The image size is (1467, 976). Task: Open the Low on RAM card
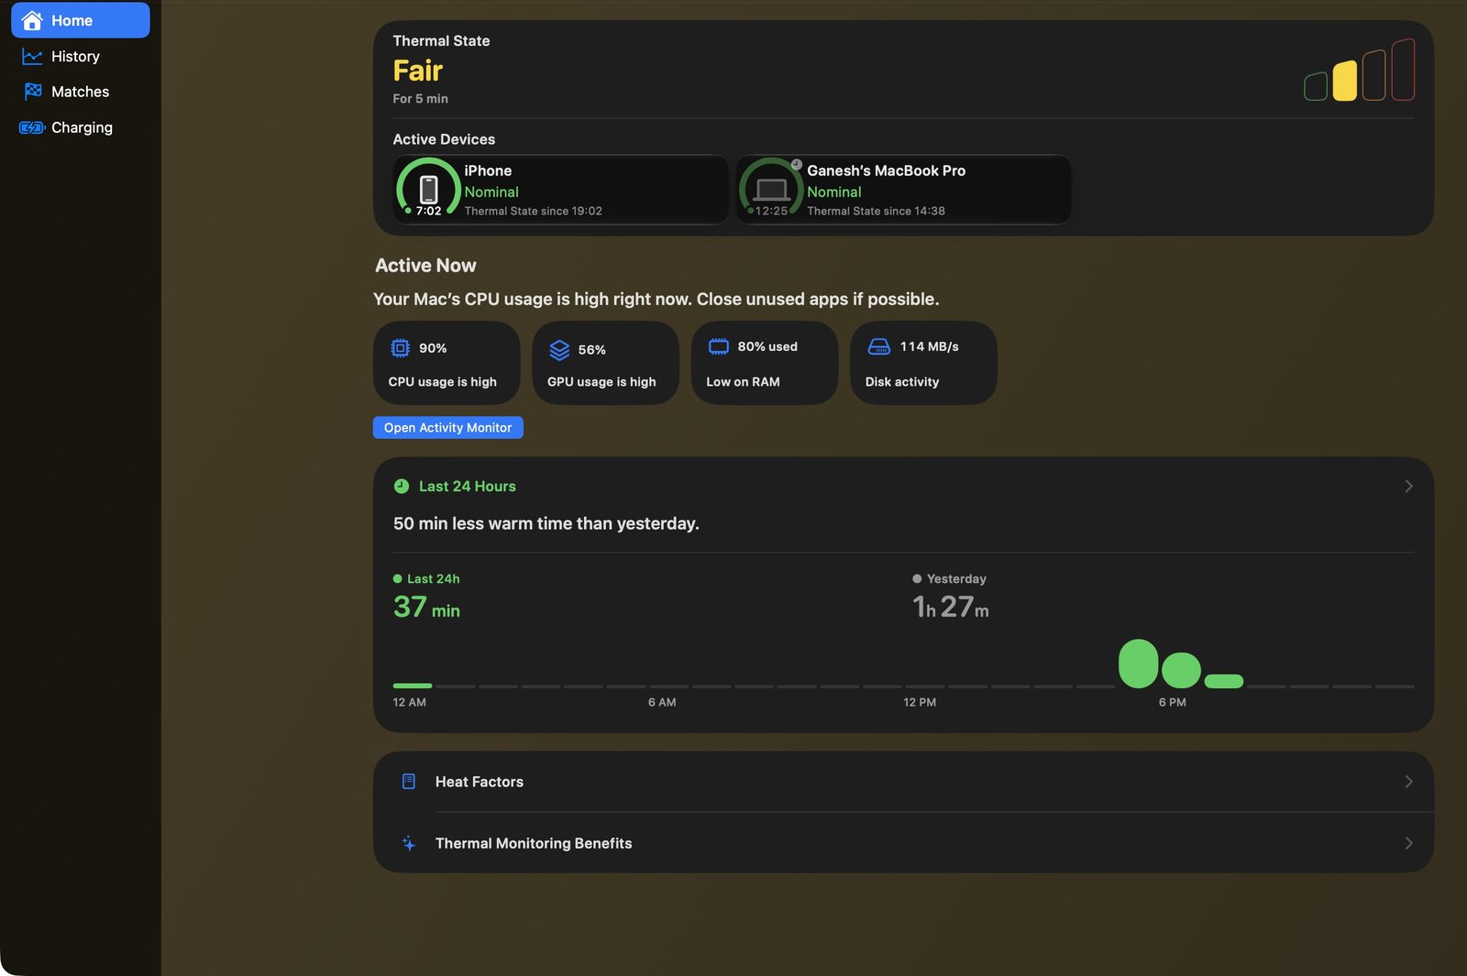[765, 363]
